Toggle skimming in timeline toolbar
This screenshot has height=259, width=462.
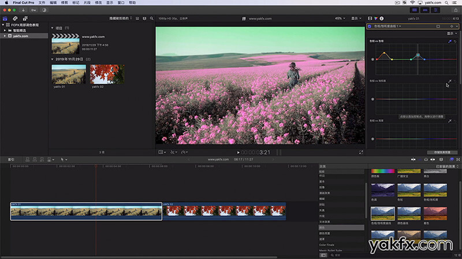tap(413, 159)
